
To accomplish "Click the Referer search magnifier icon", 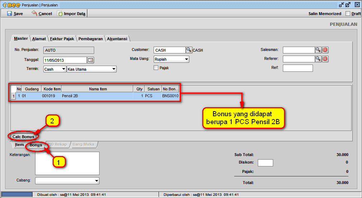I will 318,59.
